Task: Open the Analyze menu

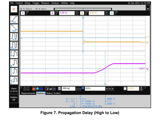Action: tap(55, 3)
